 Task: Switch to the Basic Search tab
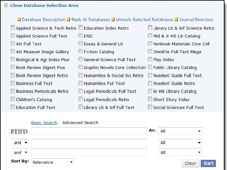(x=44, y=123)
